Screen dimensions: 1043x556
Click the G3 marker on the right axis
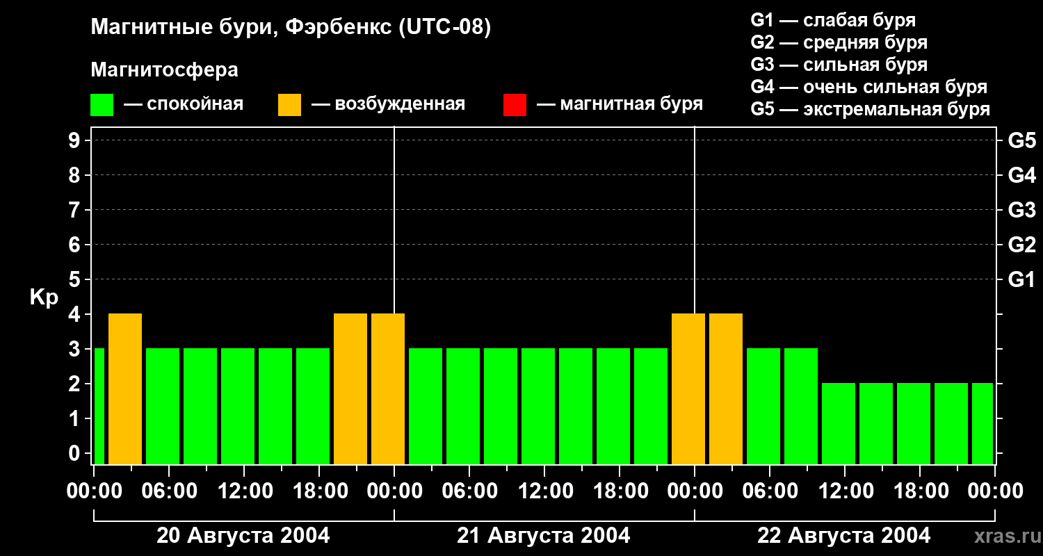[x=1021, y=210]
